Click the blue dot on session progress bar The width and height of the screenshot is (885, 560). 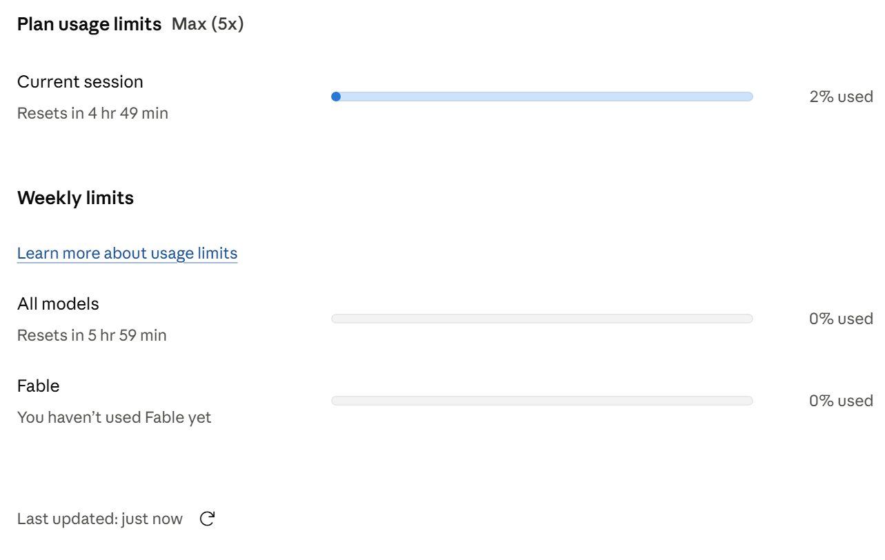[x=336, y=97]
